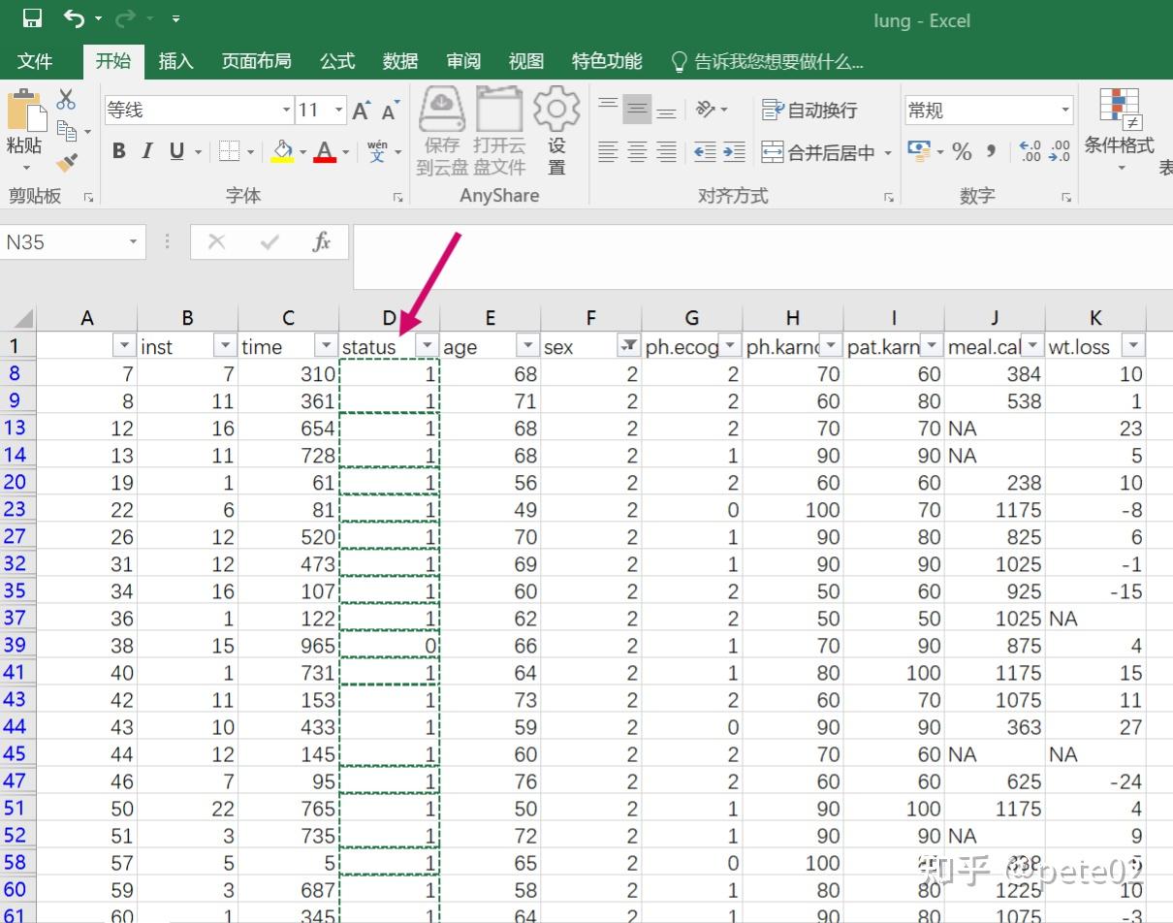1173x923 pixels.
Task: Apply percent style format
Action: click(x=962, y=151)
